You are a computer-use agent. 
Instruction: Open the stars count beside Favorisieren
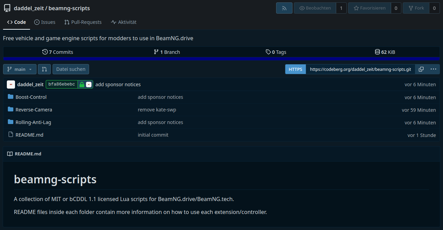tap(396, 8)
